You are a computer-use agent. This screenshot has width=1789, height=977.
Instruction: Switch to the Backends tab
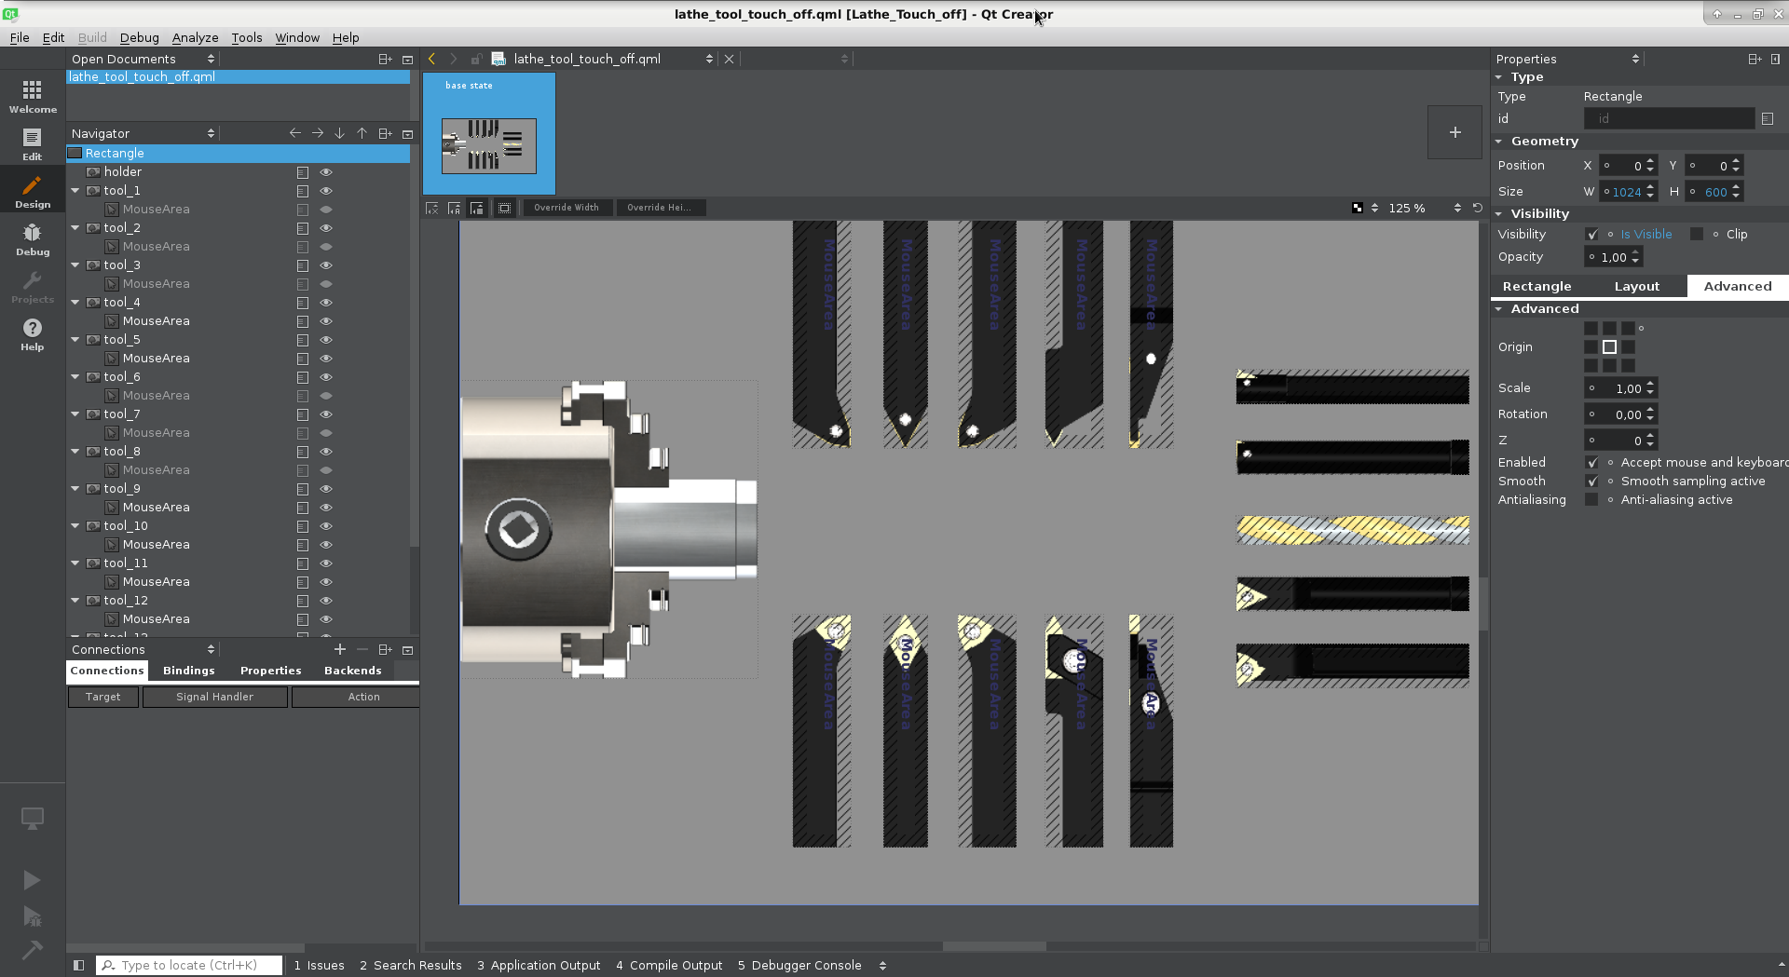[x=352, y=671]
